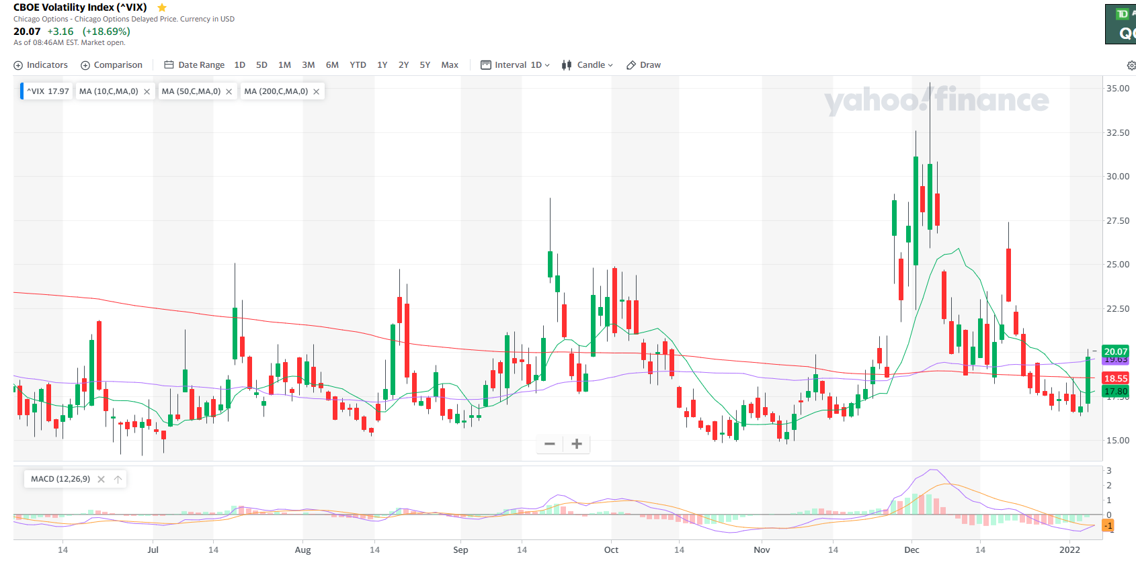Select the Max time range
1136x571 pixels.
[x=450, y=65]
